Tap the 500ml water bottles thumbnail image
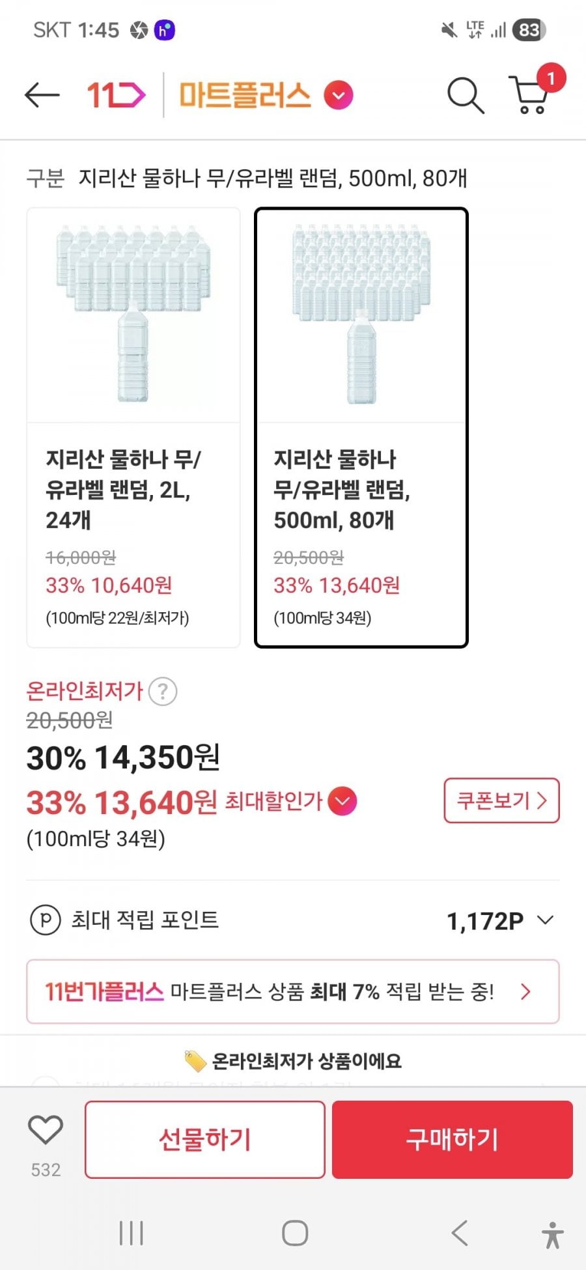Screen dimensions: 586x1270 click(x=361, y=315)
